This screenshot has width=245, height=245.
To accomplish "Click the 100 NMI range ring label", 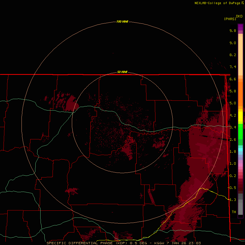I will 122,22.
